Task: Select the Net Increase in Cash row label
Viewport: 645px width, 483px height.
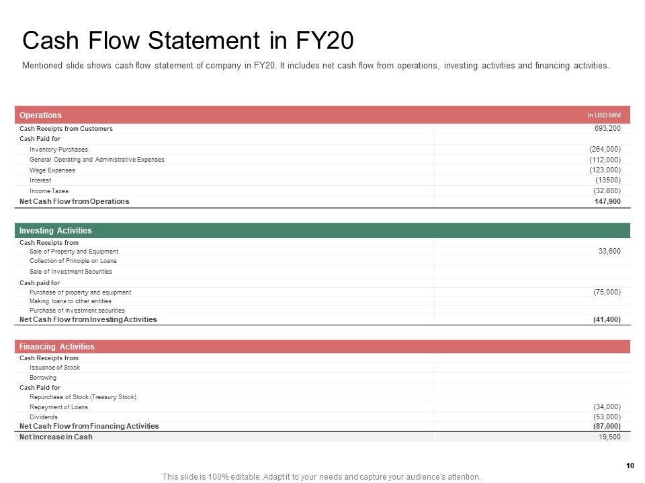Action: click(56, 437)
